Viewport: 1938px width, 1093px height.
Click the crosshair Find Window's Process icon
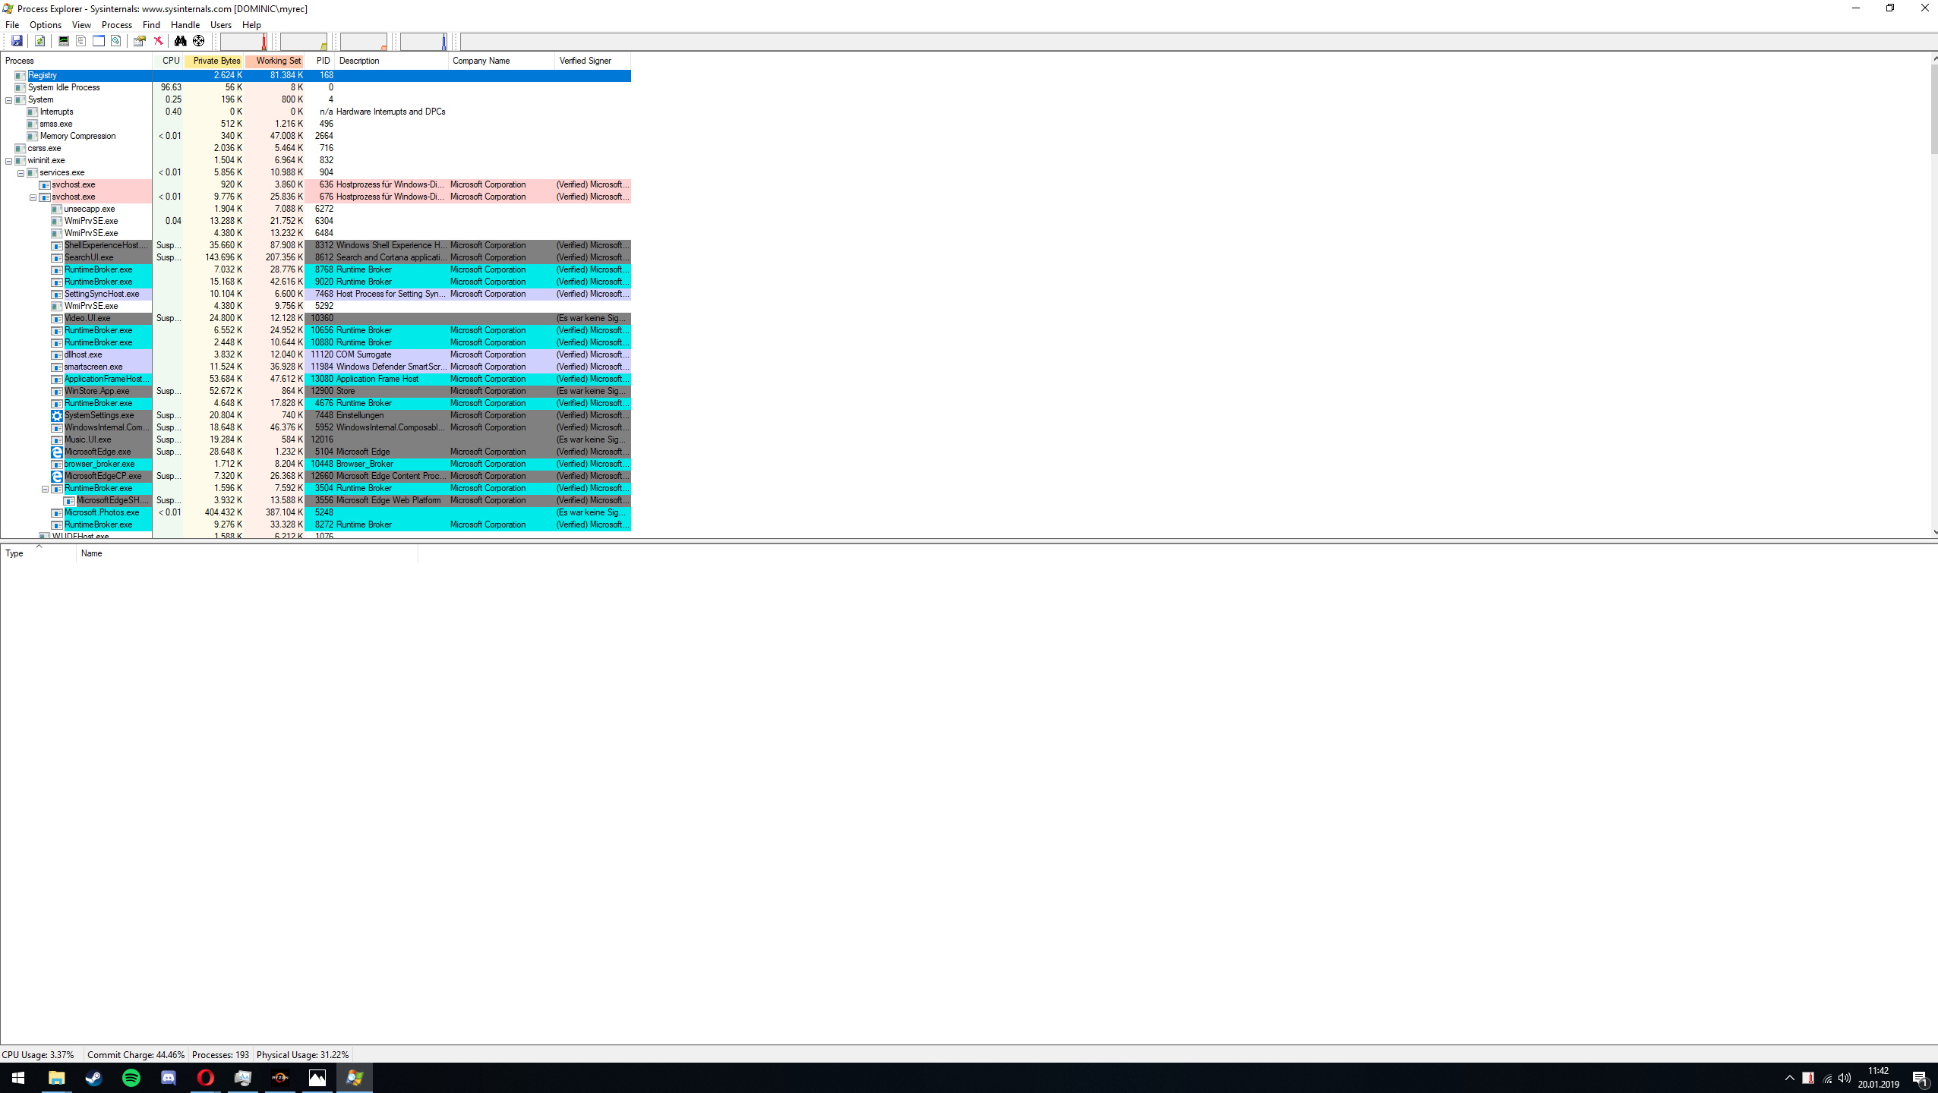[x=199, y=41]
